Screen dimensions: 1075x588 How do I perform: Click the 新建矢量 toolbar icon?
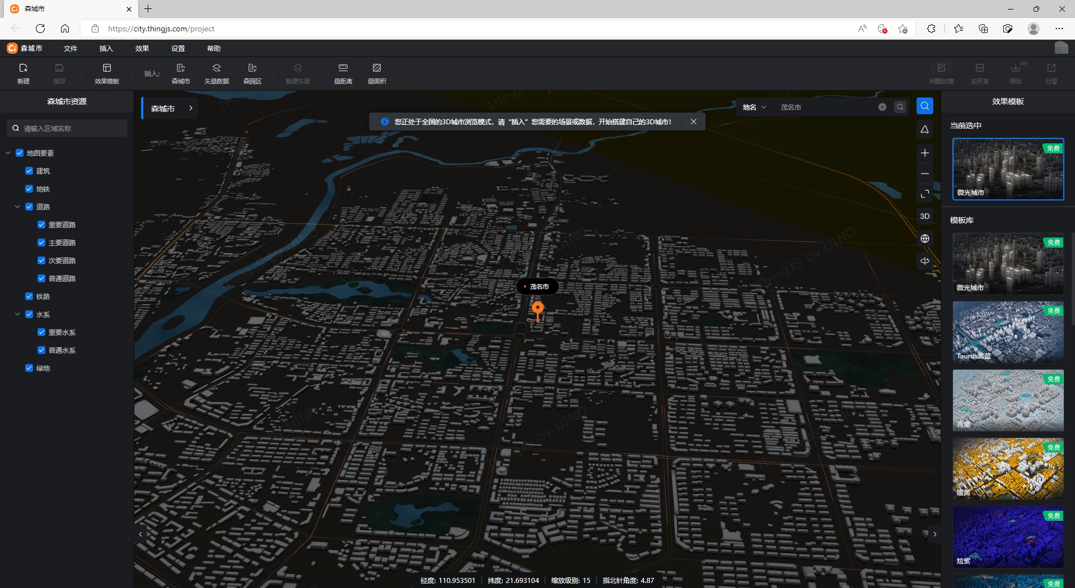point(297,73)
